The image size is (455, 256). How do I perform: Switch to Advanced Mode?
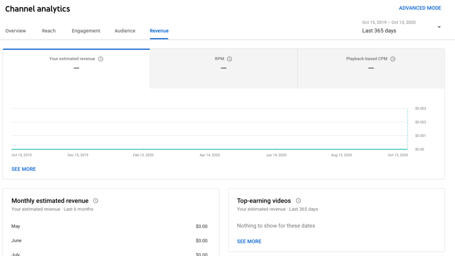(x=420, y=8)
